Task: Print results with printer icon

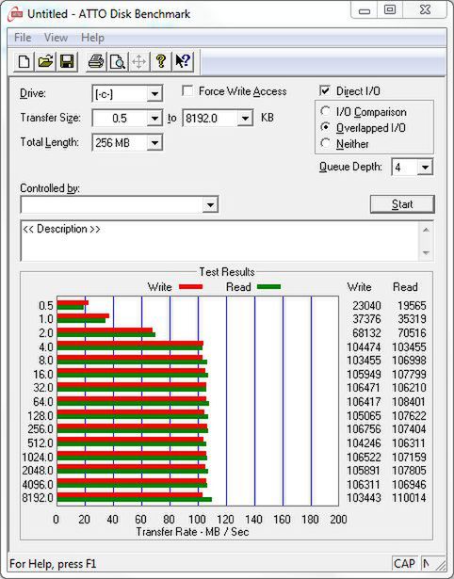Action: [x=96, y=61]
